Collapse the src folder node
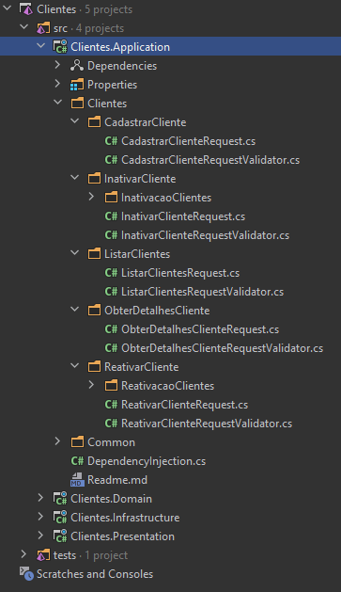 point(24,26)
